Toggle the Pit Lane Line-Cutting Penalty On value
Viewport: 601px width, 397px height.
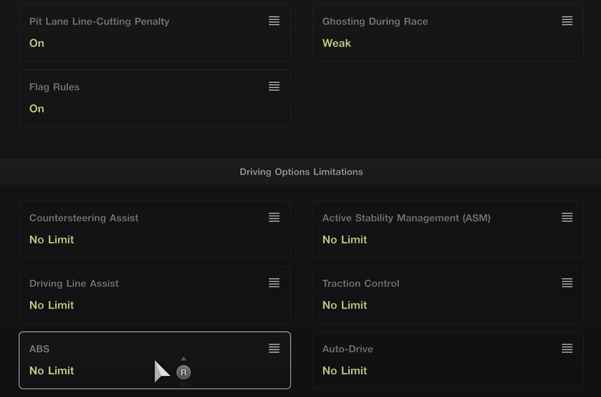[x=37, y=43]
